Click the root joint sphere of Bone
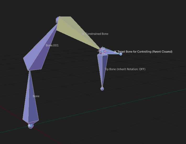Screen dimensions: 186x144 (30, 126)
